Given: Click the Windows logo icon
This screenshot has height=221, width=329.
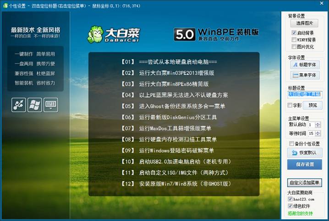Looking at the screenshot, I should click(x=35, y=105).
